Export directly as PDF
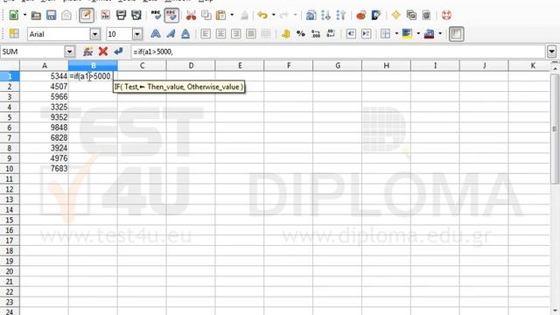 [105, 16]
